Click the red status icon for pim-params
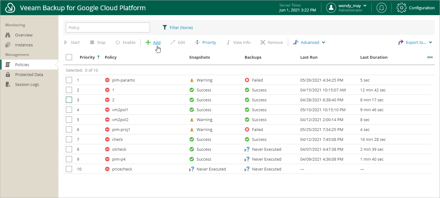 click(x=107, y=80)
